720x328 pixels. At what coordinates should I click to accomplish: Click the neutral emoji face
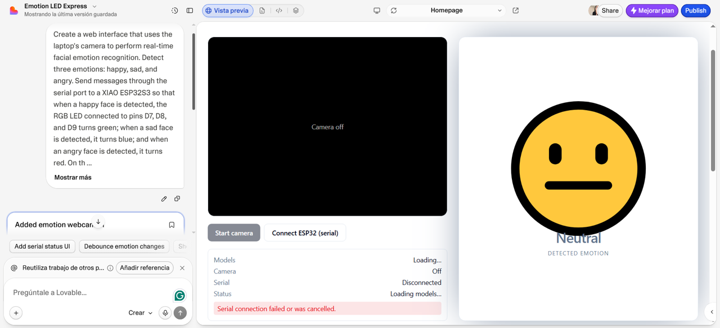point(578,168)
